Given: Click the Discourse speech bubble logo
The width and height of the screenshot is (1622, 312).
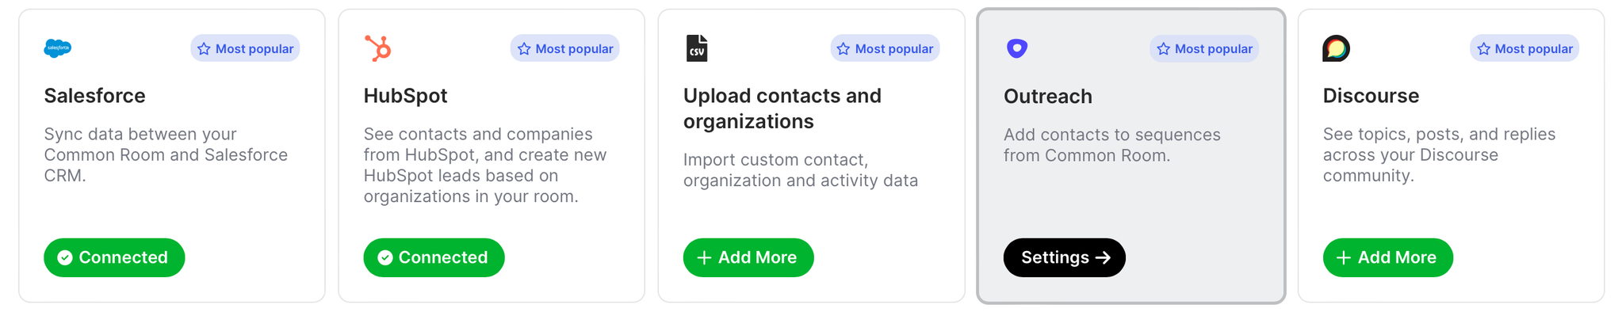Looking at the screenshot, I should click(1337, 48).
